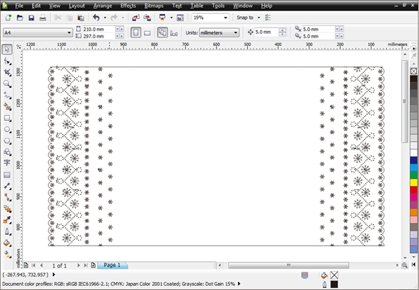The image size is (419, 290).
Task: Select the Ellipse tool
Action: (7, 130)
